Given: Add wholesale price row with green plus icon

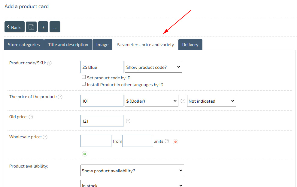Looking at the screenshot, I should pos(85,154).
